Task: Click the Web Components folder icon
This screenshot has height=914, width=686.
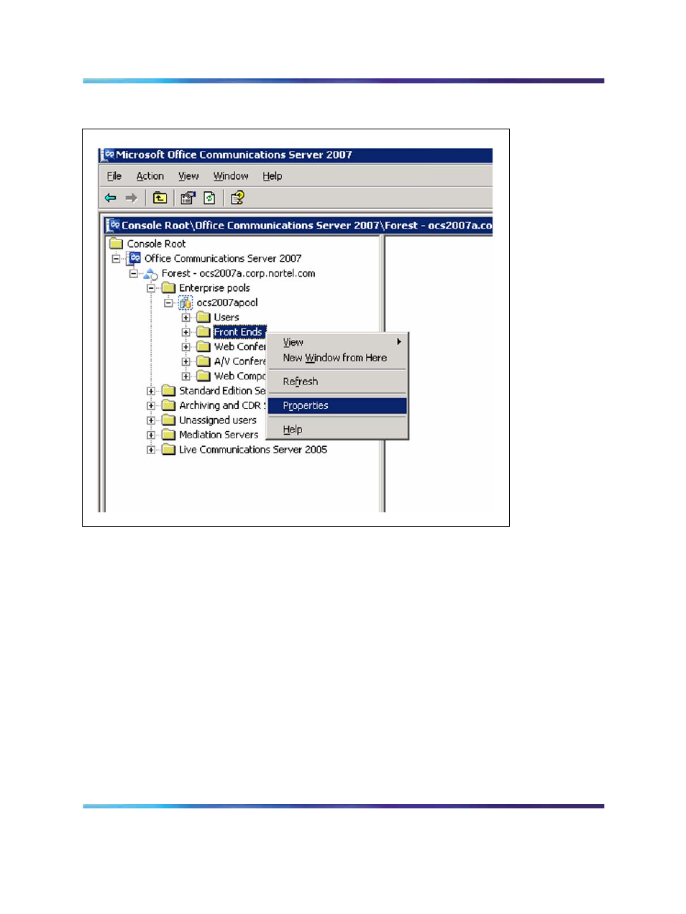Action: pyautogui.click(x=203, y=376)
